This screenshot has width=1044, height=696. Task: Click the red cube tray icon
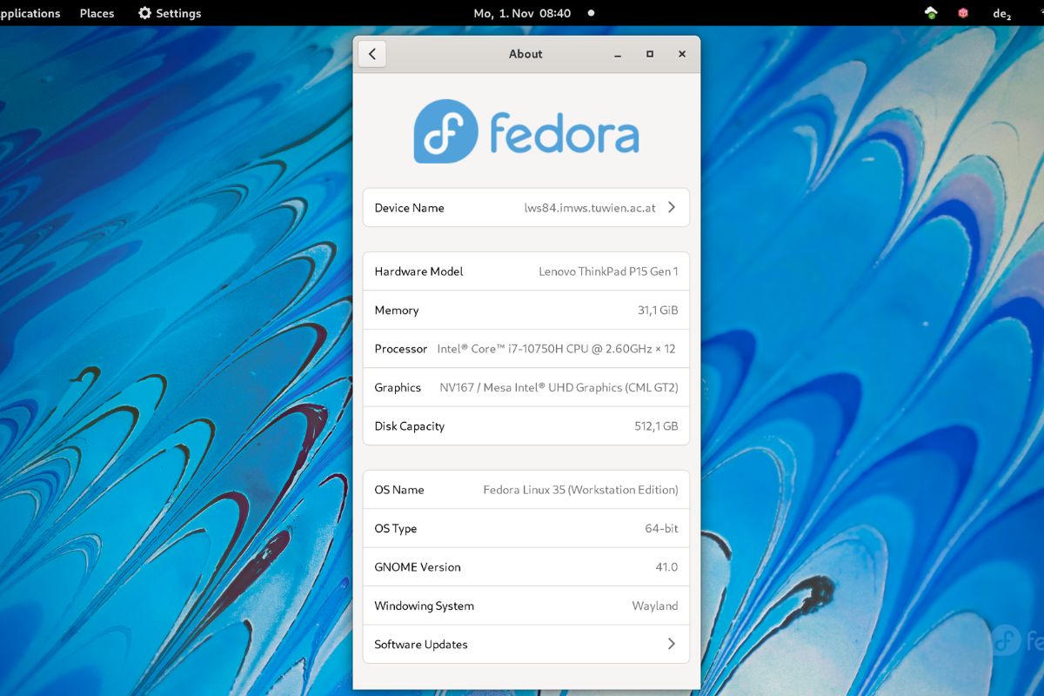[x=963, y=13]
